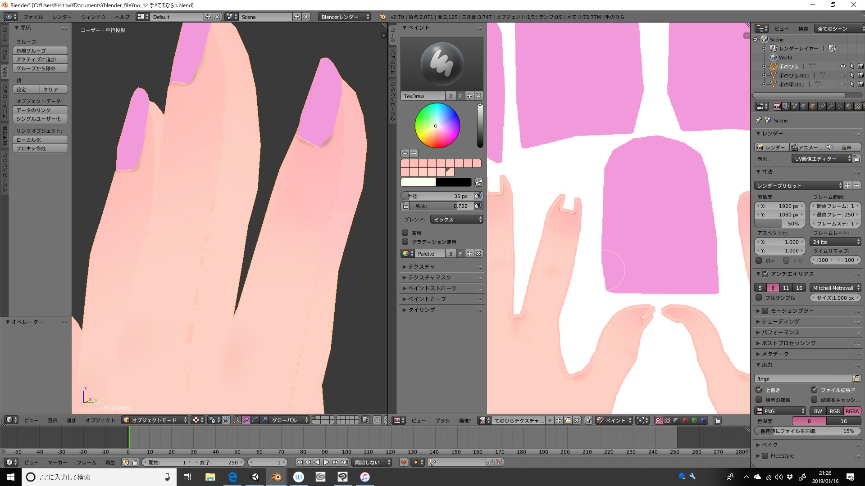Swap foreground and background brush colors
Image resolution: width=865 pixels, height=486 pixels.
click(479, 182)
